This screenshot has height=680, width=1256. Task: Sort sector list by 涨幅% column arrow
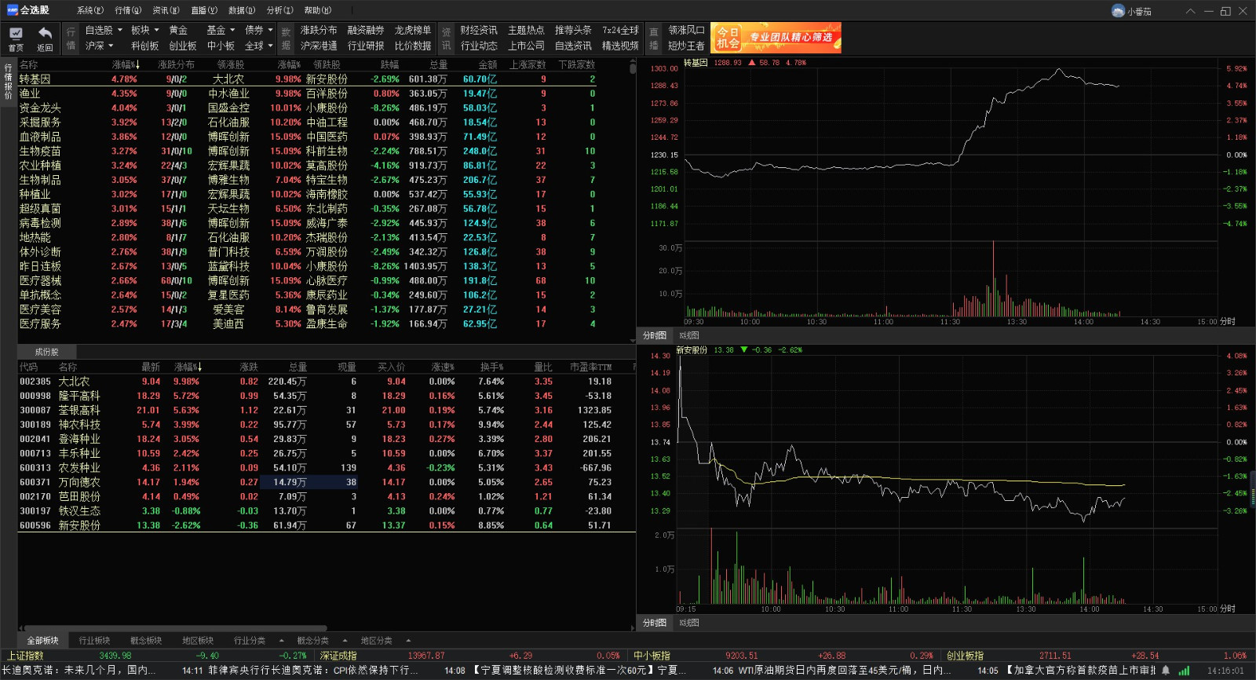(137, 65)
